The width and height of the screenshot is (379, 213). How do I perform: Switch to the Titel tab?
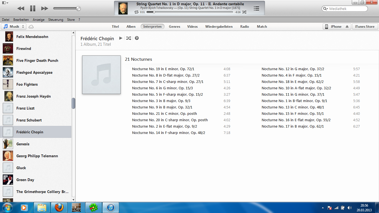[x=115, y=27]
